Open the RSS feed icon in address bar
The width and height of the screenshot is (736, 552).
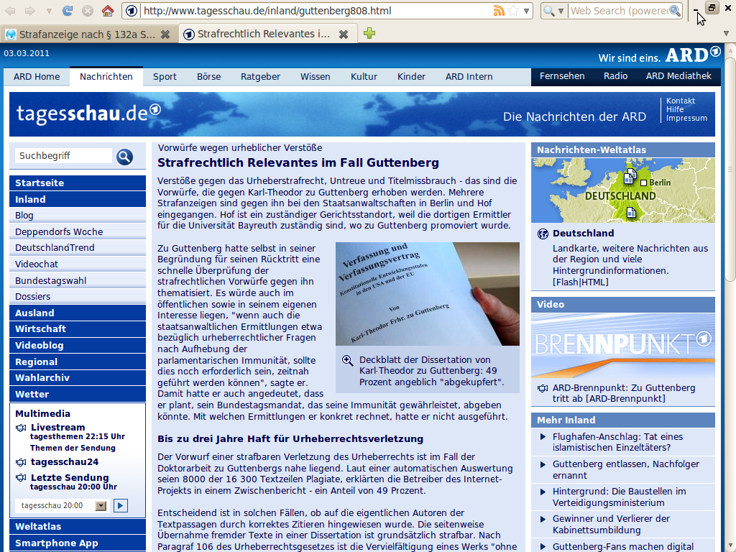click(499, 11)
